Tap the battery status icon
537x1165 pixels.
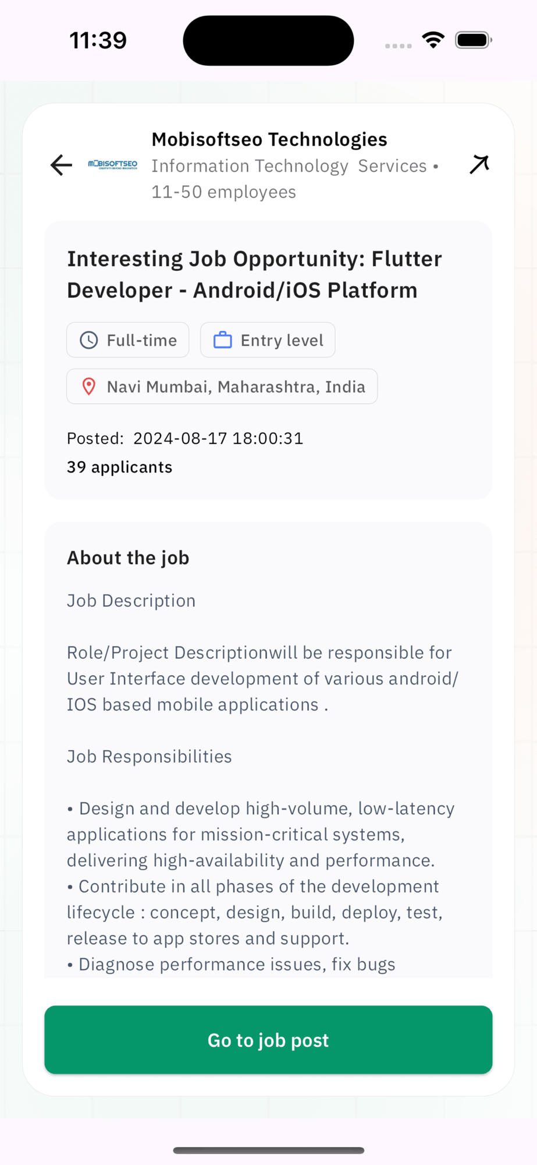tap(474, 40)
